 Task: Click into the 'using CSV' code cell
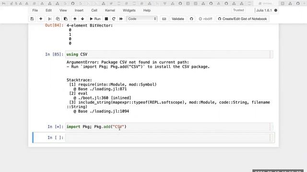[x=169, y=54]
